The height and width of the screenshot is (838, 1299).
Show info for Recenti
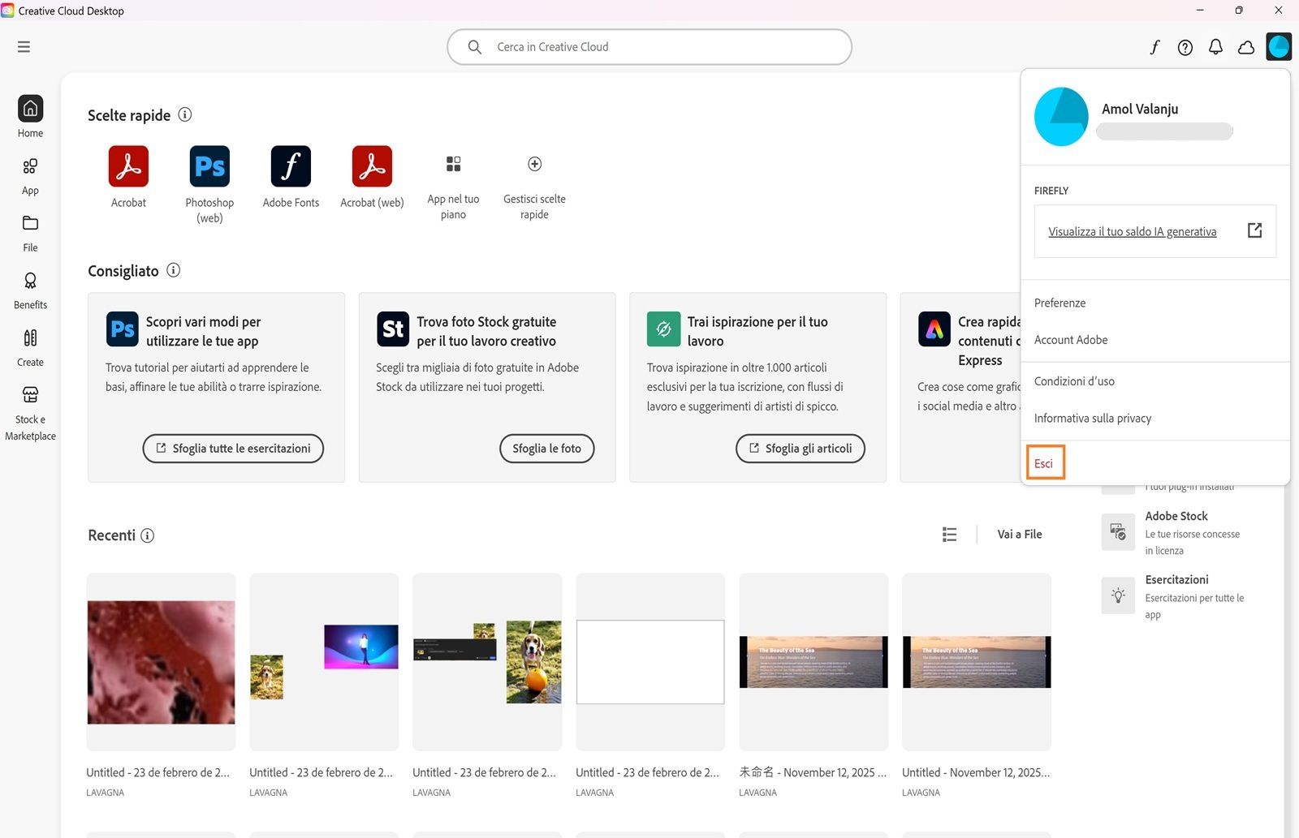tap(147, 535)
